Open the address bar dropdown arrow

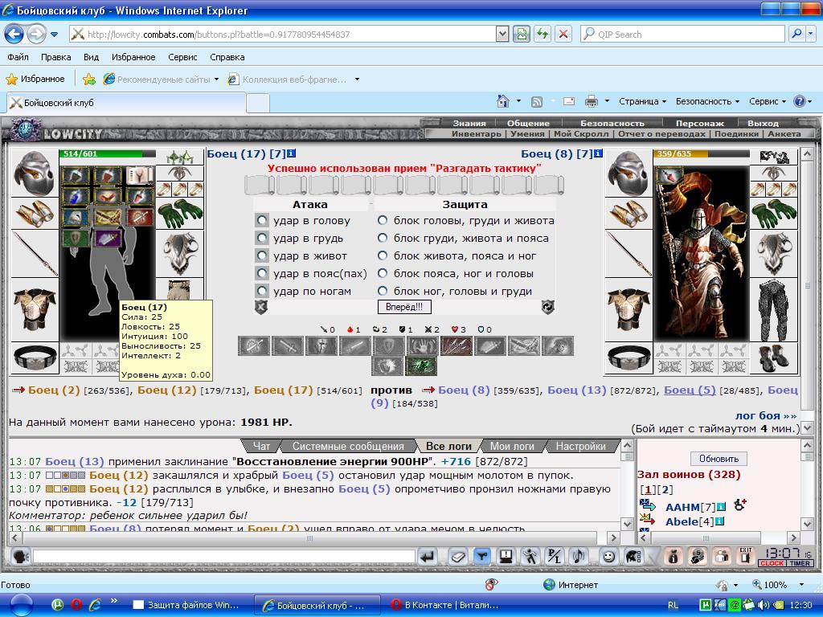pos(502,34)
